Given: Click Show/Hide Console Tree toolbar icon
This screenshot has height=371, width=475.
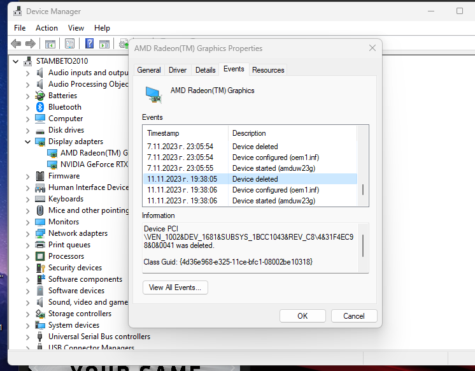Looking at the screenshot, I should [50, 44].
